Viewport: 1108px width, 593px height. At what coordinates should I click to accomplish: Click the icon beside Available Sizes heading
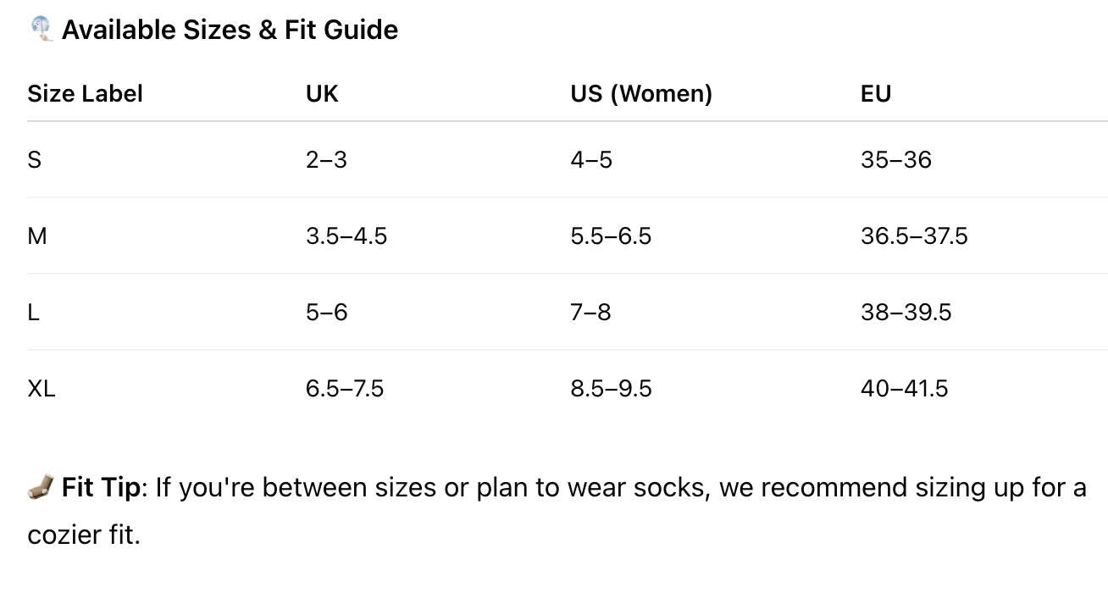tap(41, 29)
